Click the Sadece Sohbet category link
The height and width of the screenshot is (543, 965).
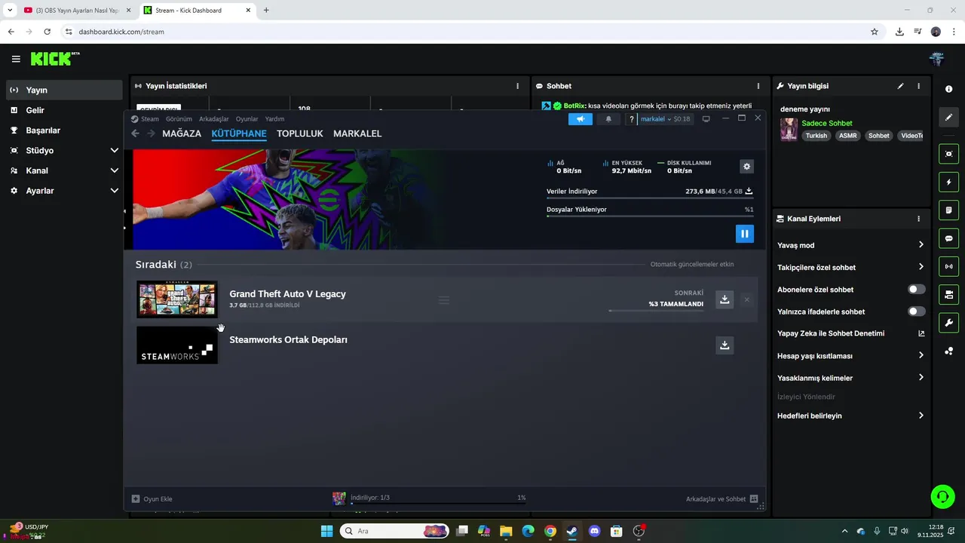(x=827, y=123)
